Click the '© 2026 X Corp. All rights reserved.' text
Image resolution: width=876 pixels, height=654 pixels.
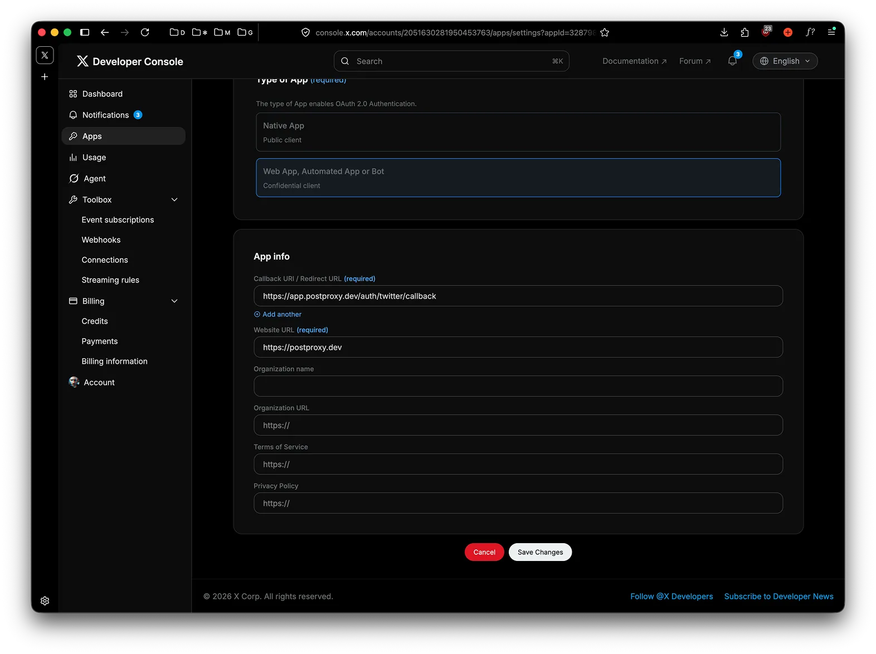[x=268, y=596]
